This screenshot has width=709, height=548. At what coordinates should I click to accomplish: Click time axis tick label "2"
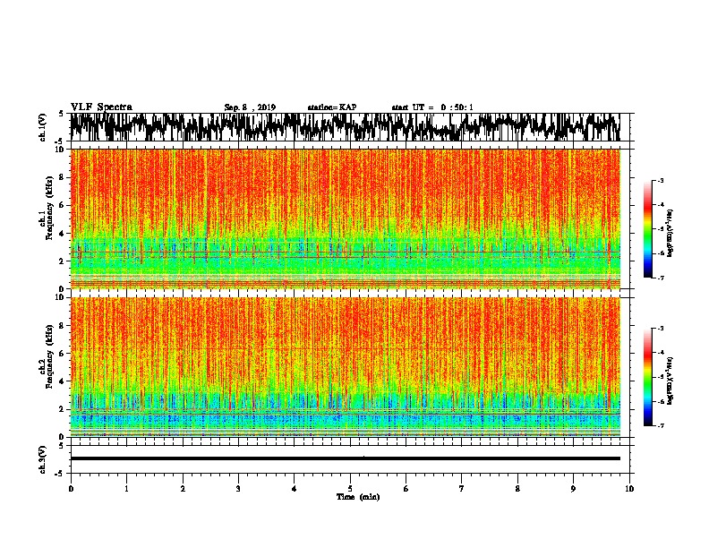coord(183,489)
